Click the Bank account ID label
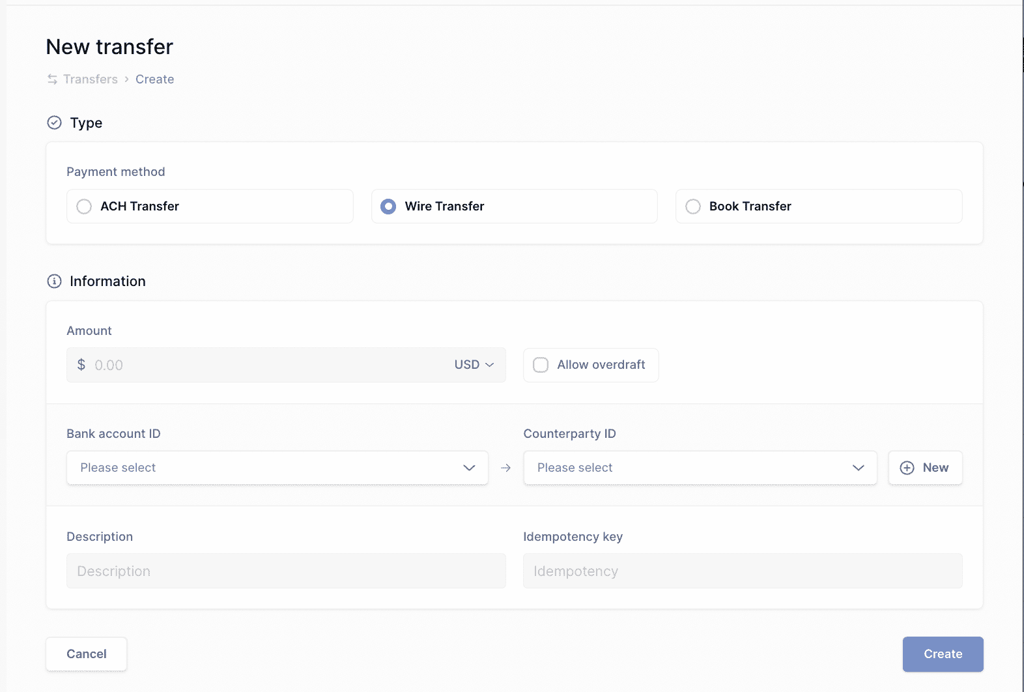Image resolution: width=1024 pixels, height=692 pixels. [113, 433]
